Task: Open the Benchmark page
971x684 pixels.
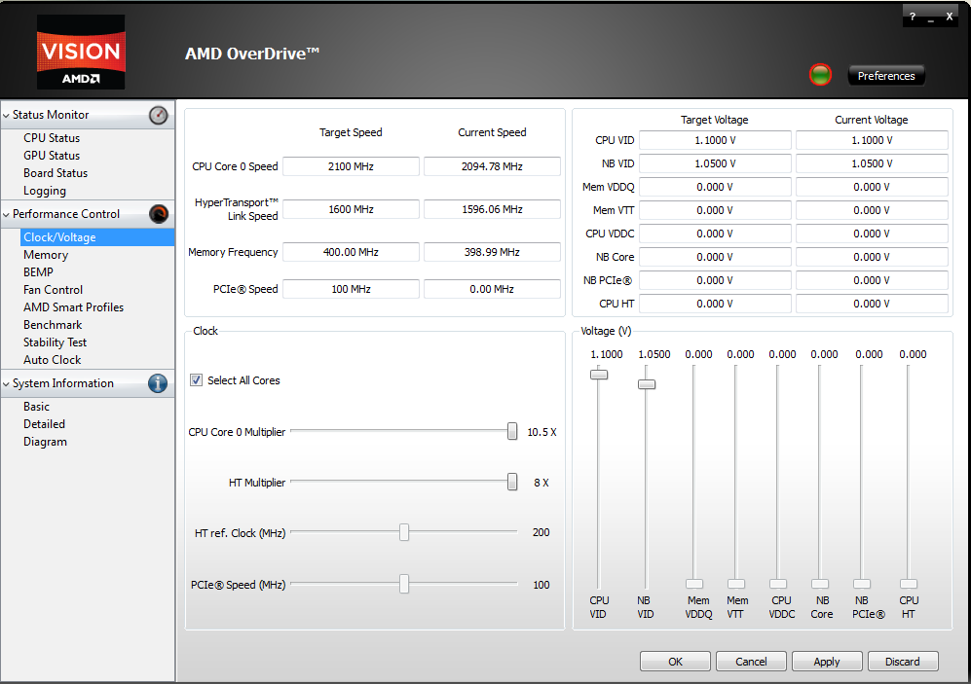Action: 53,325
